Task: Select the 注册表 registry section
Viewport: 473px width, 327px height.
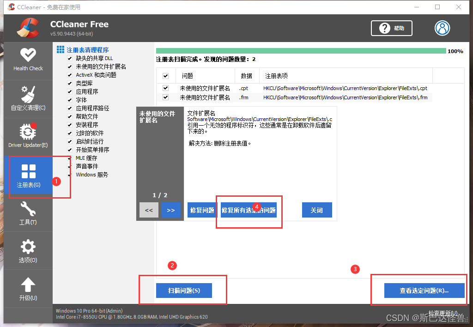Action: coord(28,175)
